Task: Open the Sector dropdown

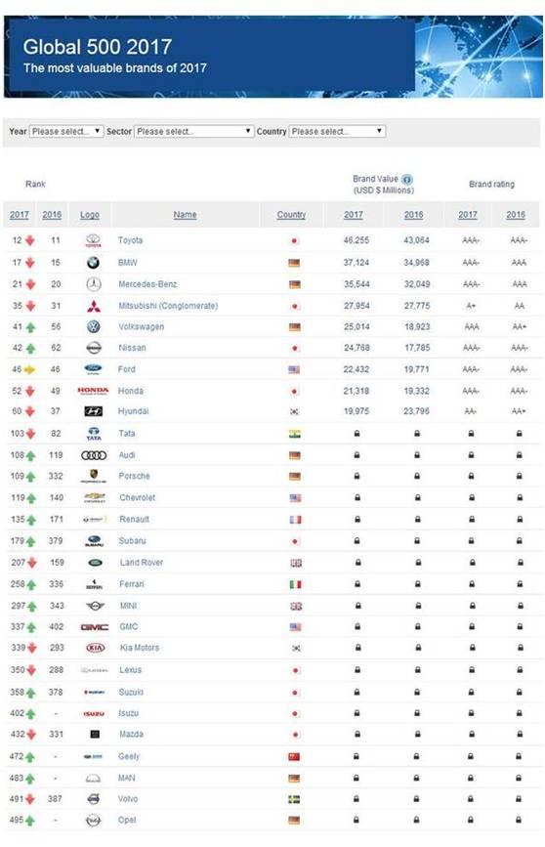Action: coord(194,131)
